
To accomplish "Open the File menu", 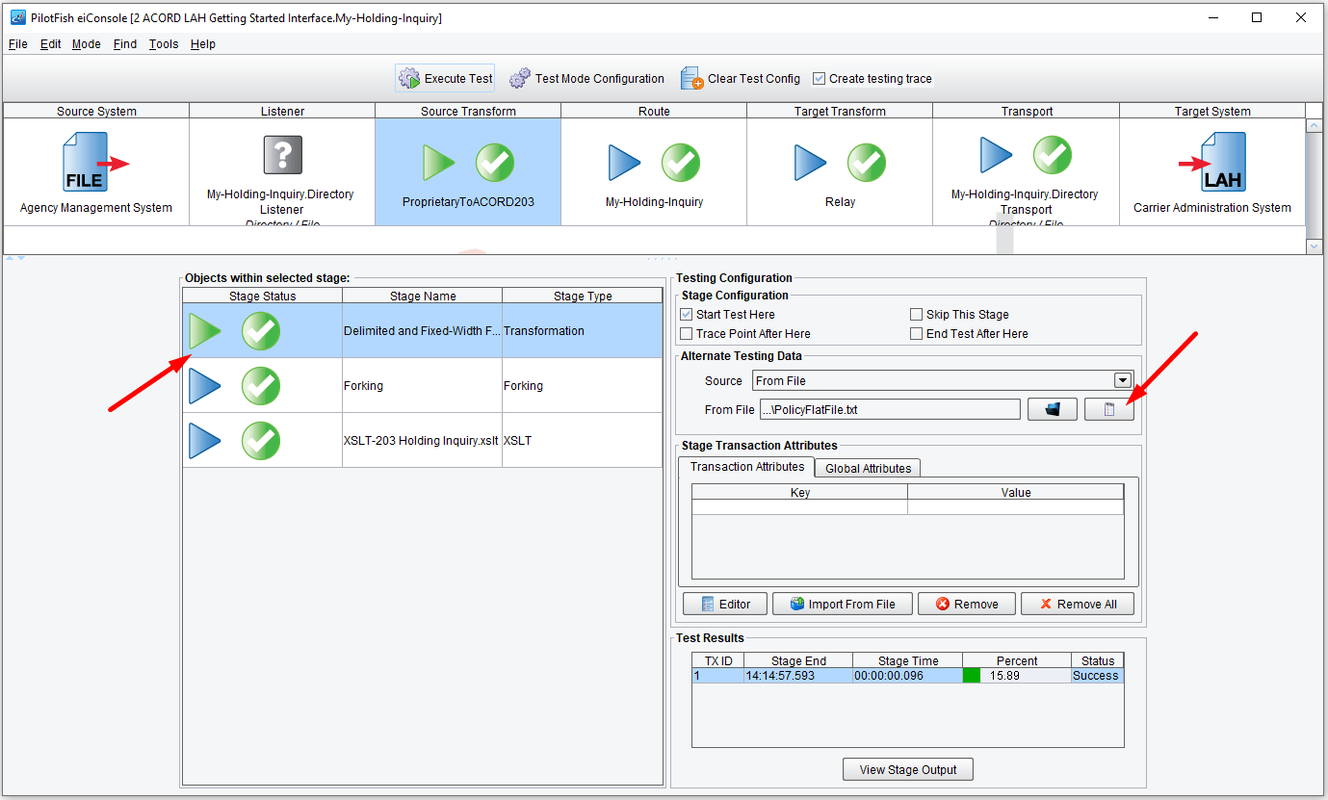I will coord(18,44).
